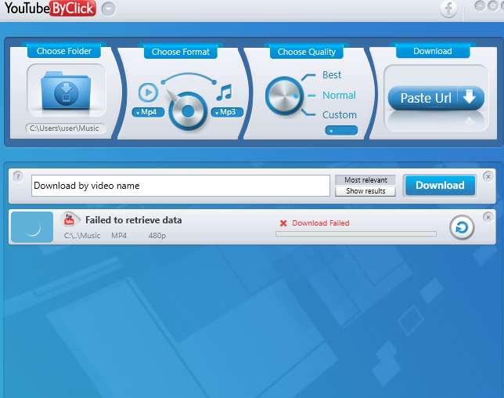This screenshot has height=398, width=504.
Task: Click the Choose Format tab label
Action: click(x=181, y=52)
